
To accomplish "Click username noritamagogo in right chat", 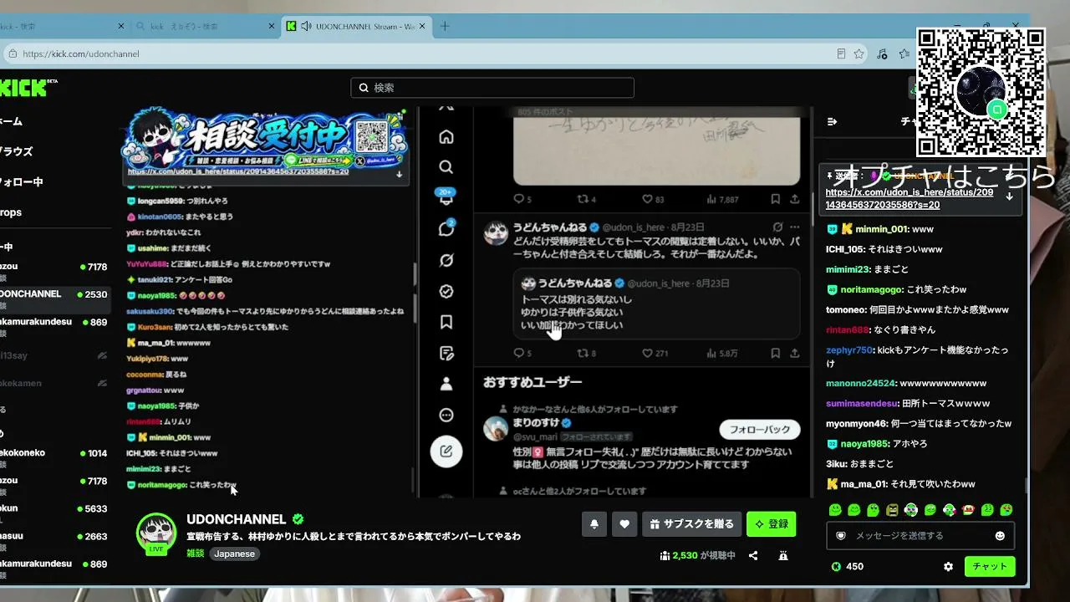I will [872, 289].
